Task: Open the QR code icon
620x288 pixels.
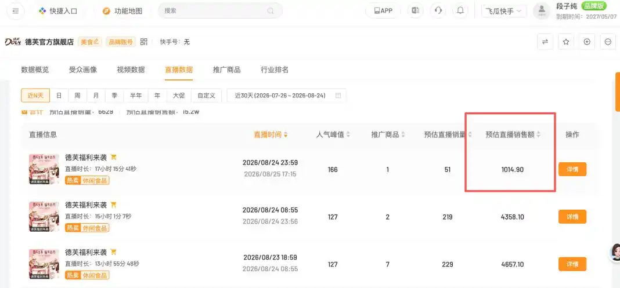Action: pyautogui.click(x=144, y=41)
